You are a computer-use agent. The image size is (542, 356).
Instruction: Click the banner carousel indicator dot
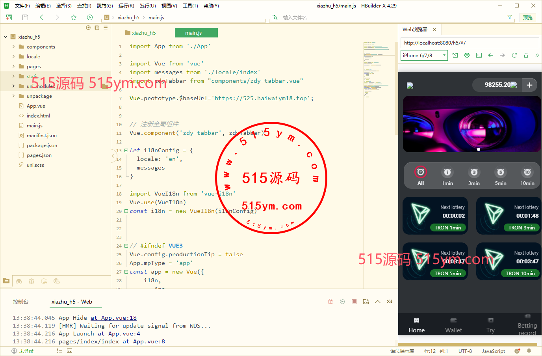point(479,149)
